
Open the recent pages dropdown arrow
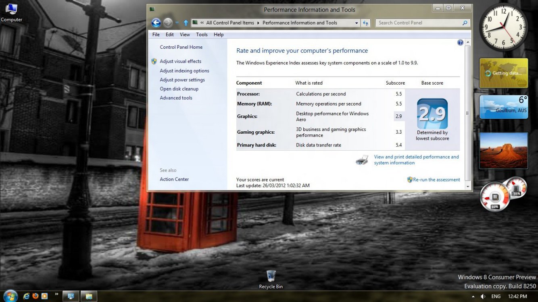point(177,23)
